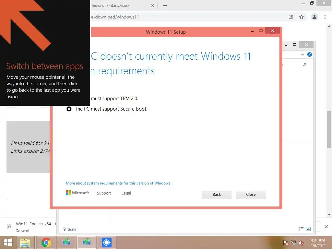Open the File Explorer help icon
The width and height of the screenshot is (332, 249).
click(x=310, y=54)
